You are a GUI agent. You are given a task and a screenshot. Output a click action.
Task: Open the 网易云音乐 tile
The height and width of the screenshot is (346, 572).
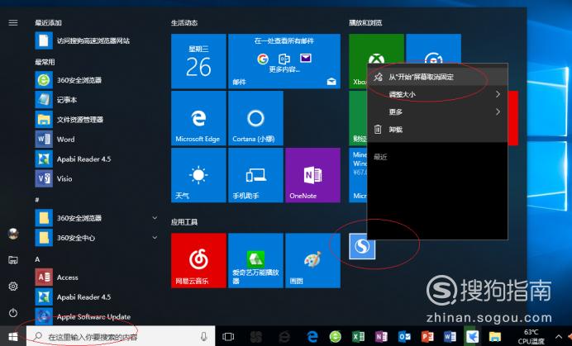(x=198, y=260)
